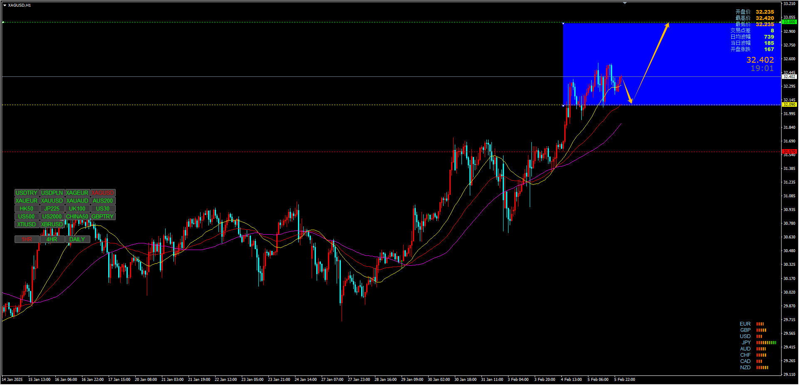Image resolution: width=799 pixels, height=385 pixels.
Task: Click the 14 Jan 2025 date label
Action: pos(12,380)
